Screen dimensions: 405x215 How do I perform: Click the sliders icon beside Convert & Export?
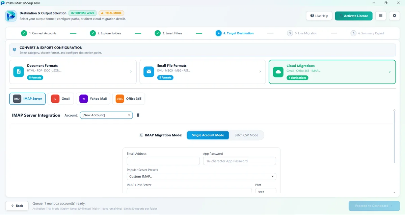(15, 50)
